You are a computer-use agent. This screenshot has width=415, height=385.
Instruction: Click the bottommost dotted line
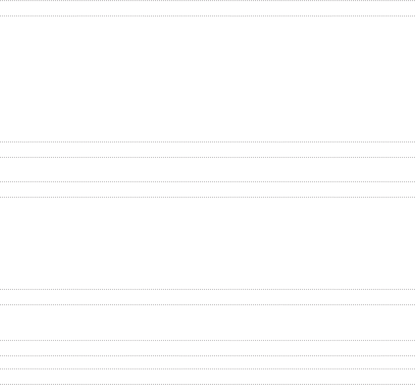point(207,384)
